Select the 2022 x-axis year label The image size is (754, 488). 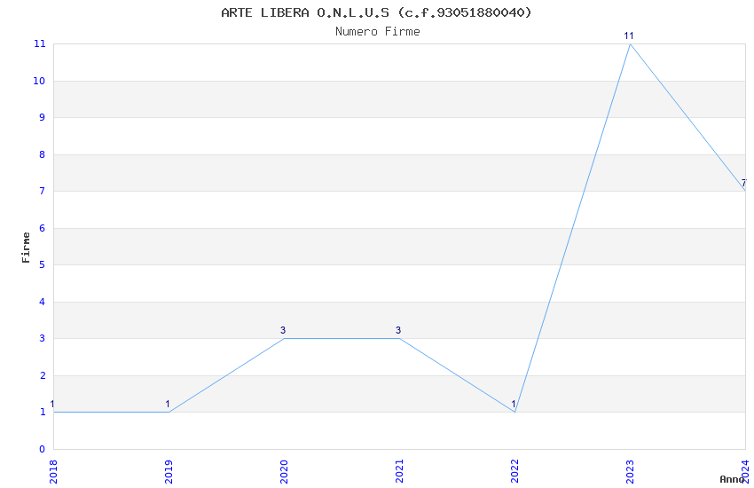[514, 472]
